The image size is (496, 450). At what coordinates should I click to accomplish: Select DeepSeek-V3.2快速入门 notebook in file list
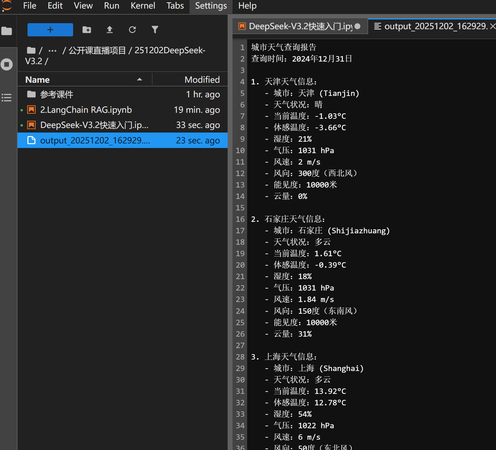pyautogui.click(x=122, y=125)
